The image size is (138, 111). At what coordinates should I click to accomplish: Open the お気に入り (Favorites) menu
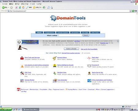pyautogui.click(x=25, y=4)
